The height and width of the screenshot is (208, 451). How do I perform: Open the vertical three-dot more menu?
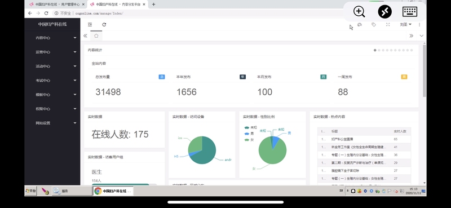[419, 25]
